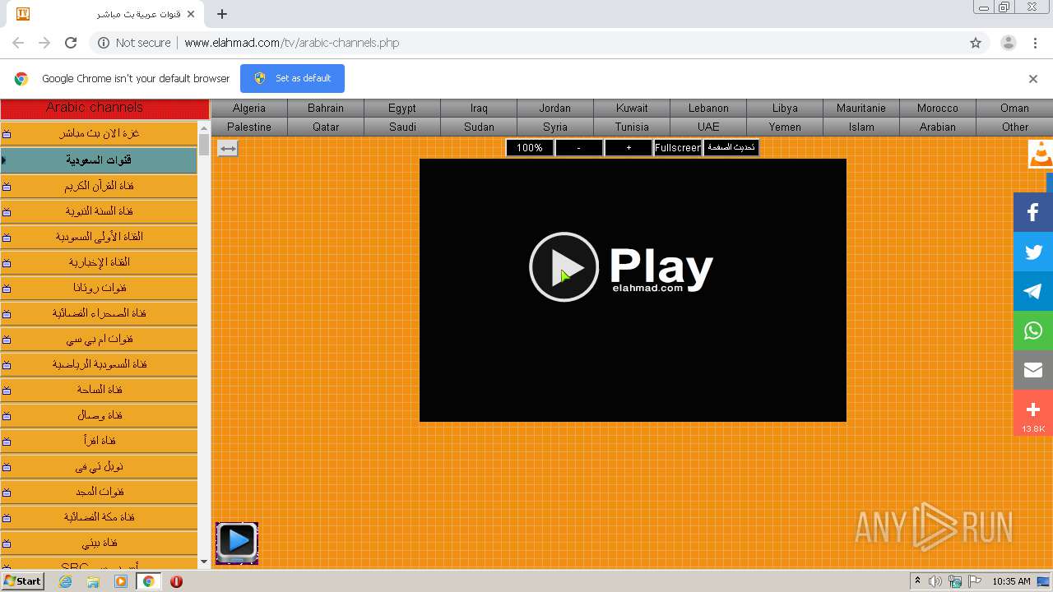
Task: Select the Kuwait country tab
Action: pyautogui.click(x=632, y=108)
